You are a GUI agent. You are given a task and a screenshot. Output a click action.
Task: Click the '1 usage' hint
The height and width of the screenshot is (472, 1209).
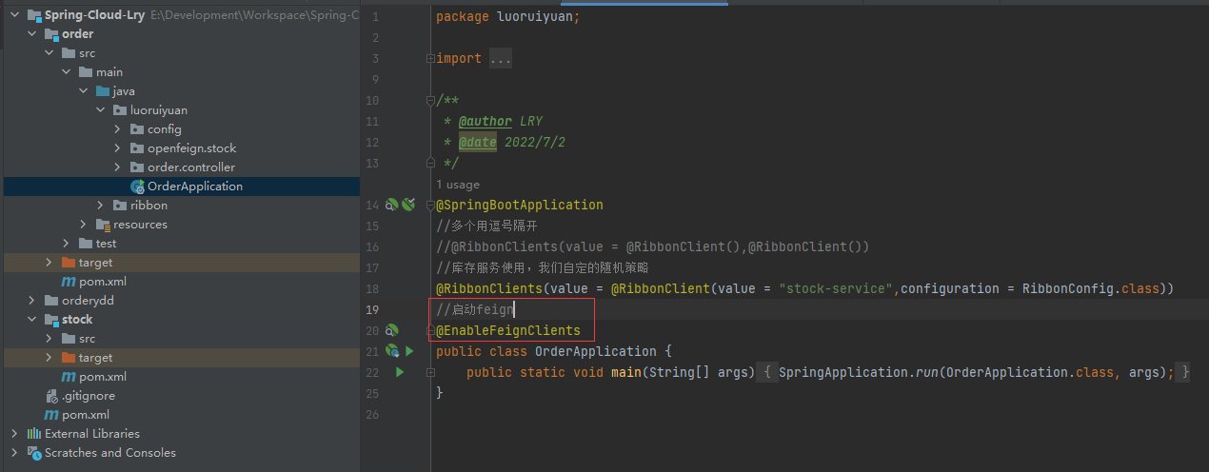tap(458, 185)
